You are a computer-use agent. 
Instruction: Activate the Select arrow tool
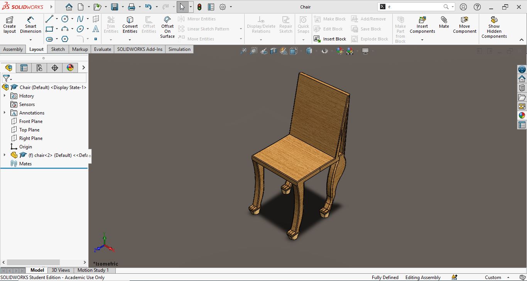[x=182, y=7]
